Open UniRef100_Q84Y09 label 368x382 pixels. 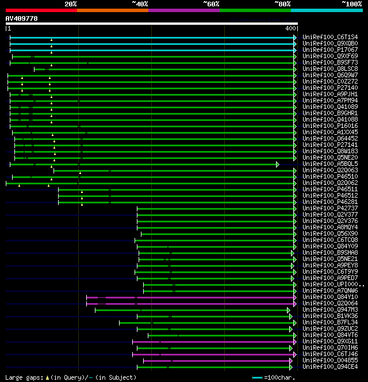point(330,246)
